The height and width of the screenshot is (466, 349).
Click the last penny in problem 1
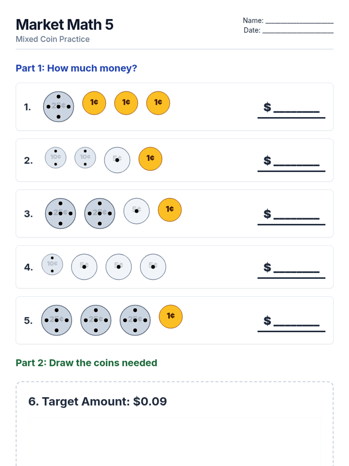pos(158,103)
